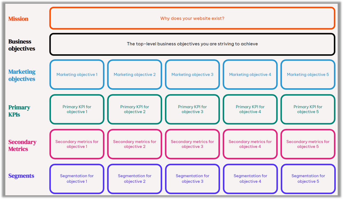The height and width of the screenshot is (199, 343).
Task: Click the orange Mission row label
Action: pyautogui.click(x=18, y=19)
